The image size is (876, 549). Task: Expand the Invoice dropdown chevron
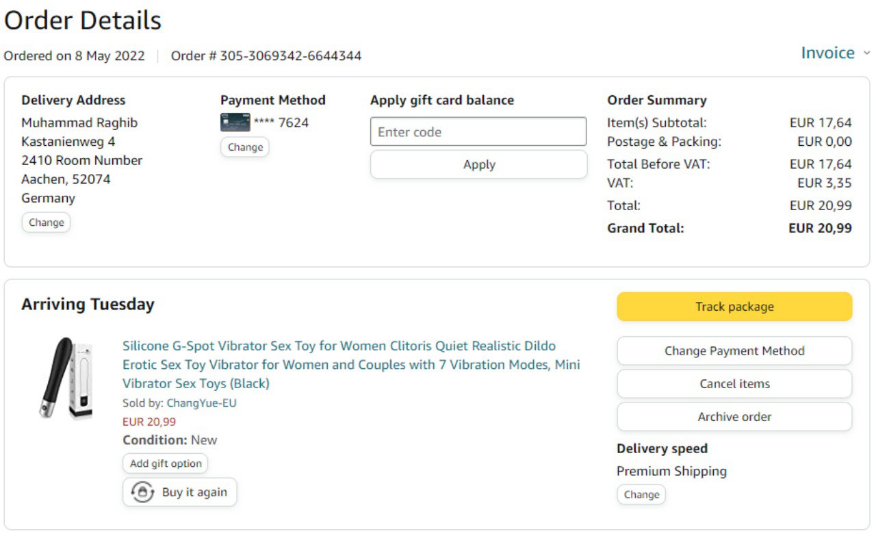tap(866, 53)
